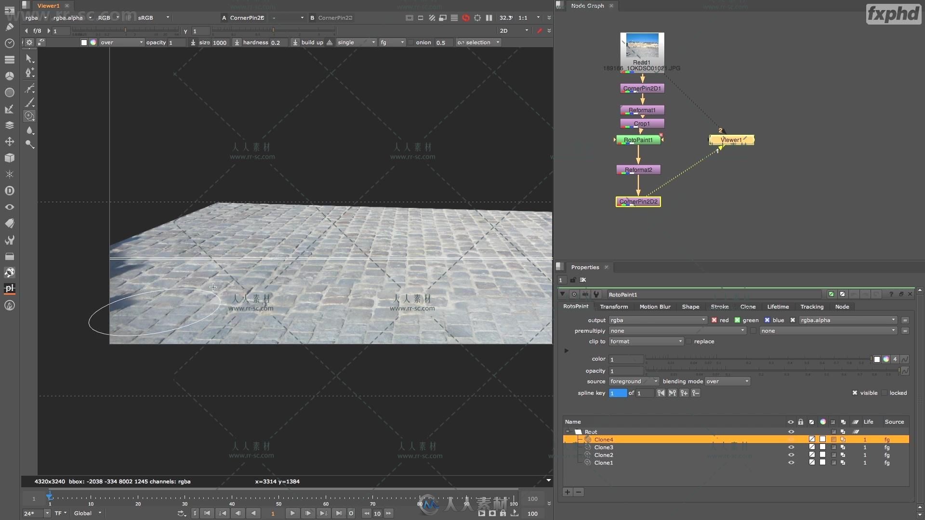The image size is (925, 520).
Task: Click the CornerPin2D2 node
Action: point(638,201)
